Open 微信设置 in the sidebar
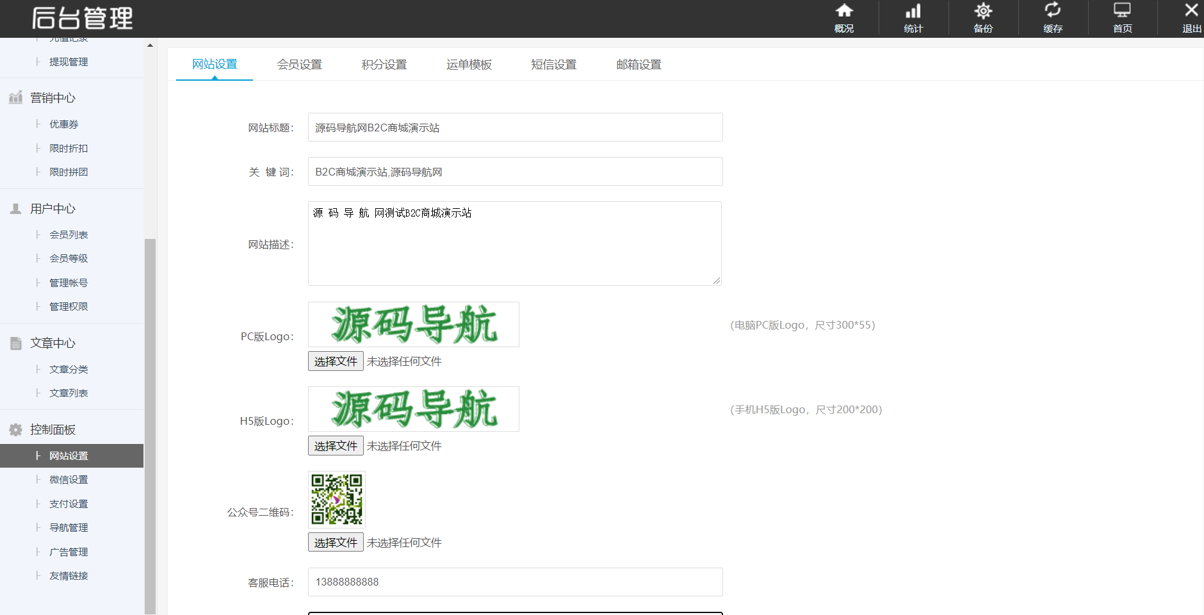 [69, 480]
